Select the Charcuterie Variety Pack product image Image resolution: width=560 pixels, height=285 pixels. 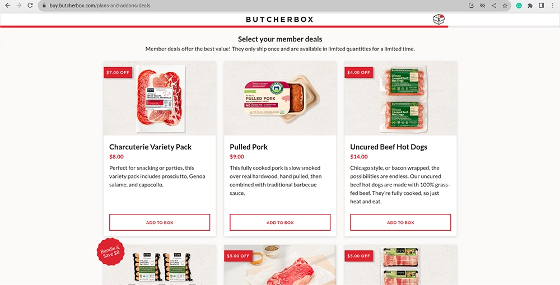point(160,98)
